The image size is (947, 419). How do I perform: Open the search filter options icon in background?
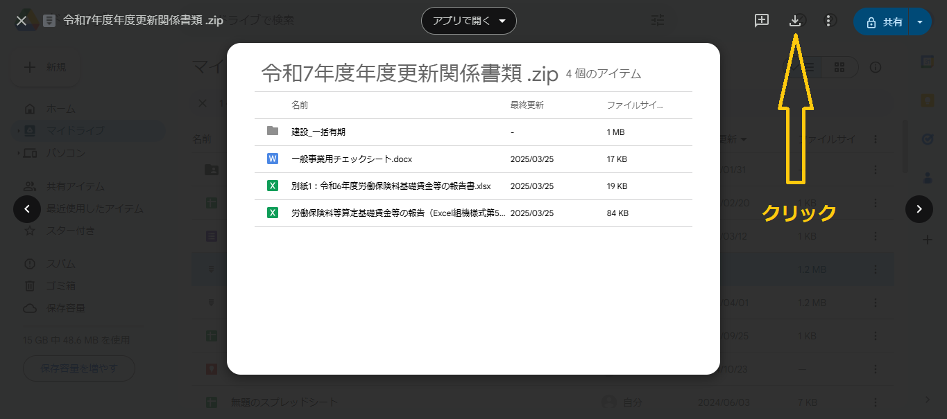click(x=658, y=20)
